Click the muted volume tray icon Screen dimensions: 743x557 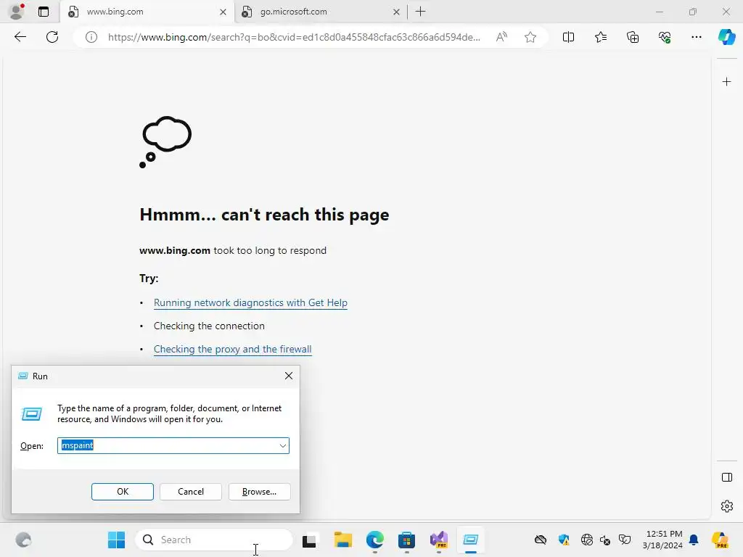pyautogui.click(x=605, y=540)
